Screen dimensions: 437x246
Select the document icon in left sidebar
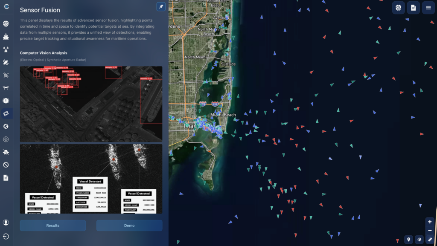[6, 177]
